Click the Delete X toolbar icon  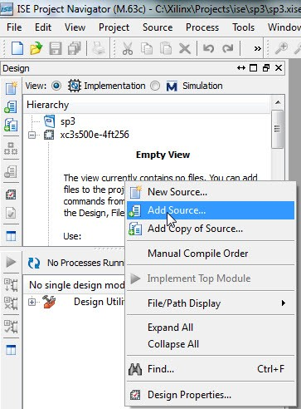click(x=185, y=49)
